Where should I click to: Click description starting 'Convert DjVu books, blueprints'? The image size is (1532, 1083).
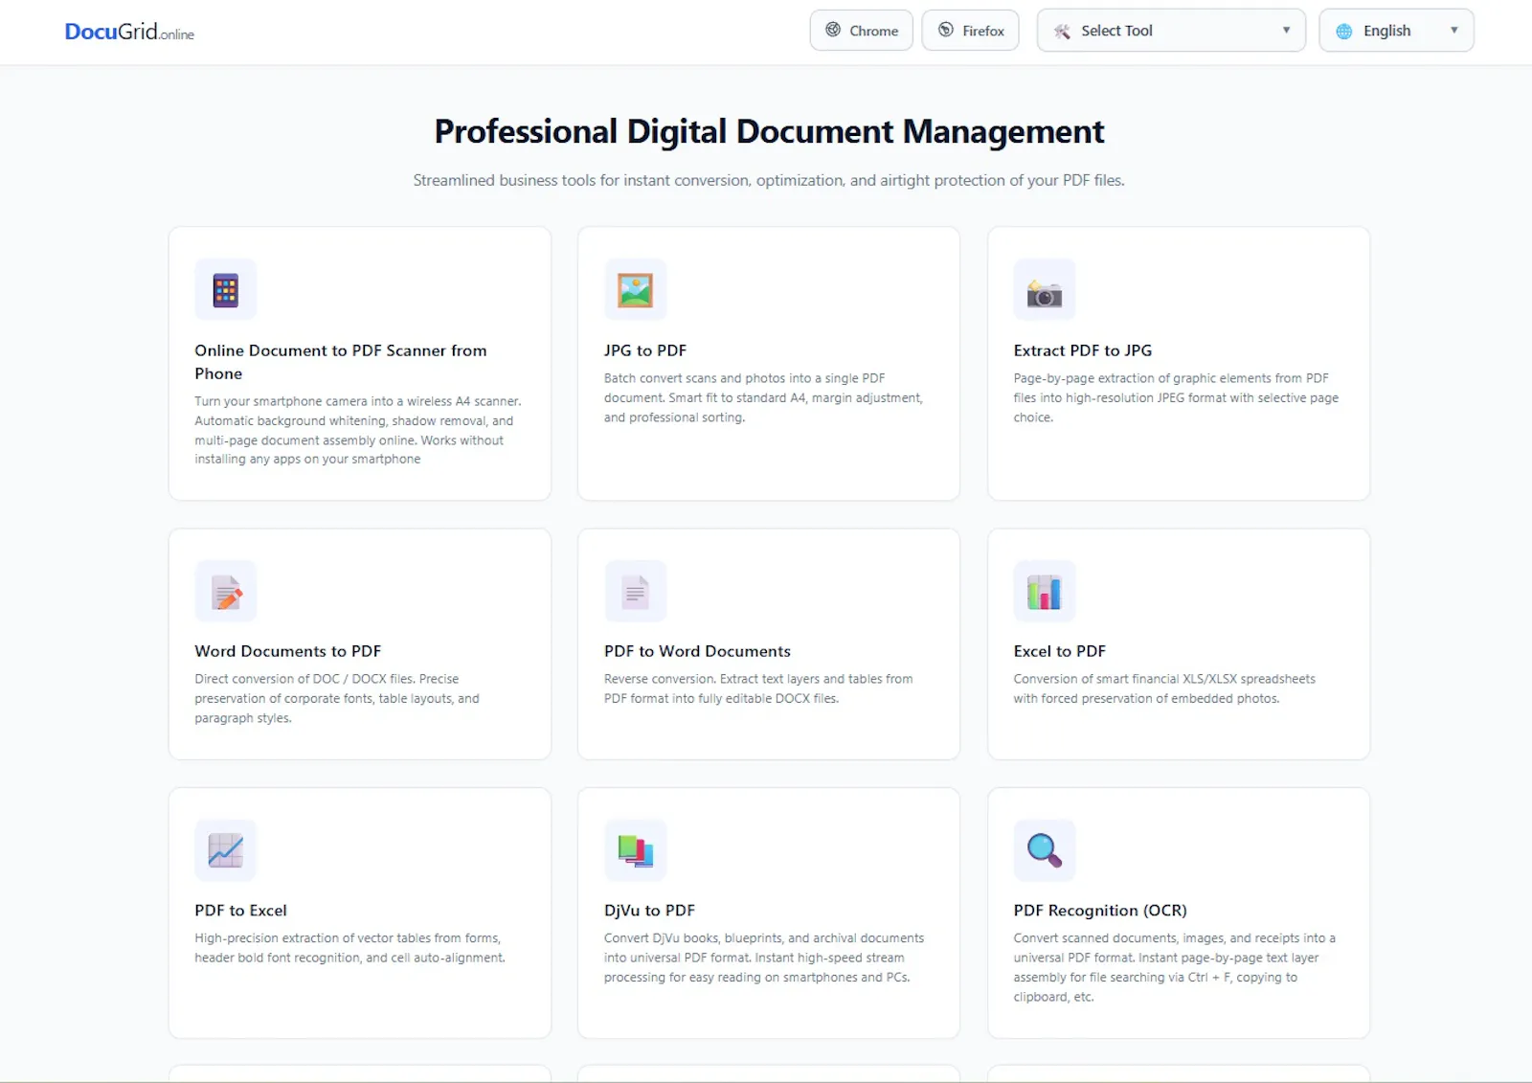[764, 958]
